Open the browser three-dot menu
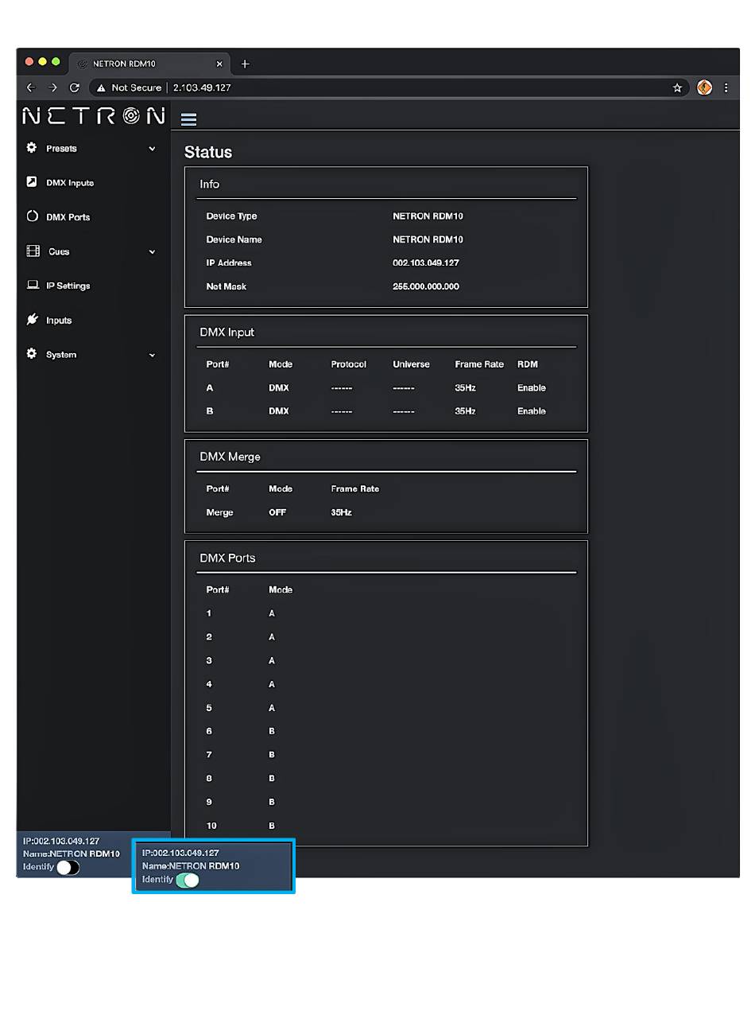This screenshot has height=1015, width=755. [726, 87]
